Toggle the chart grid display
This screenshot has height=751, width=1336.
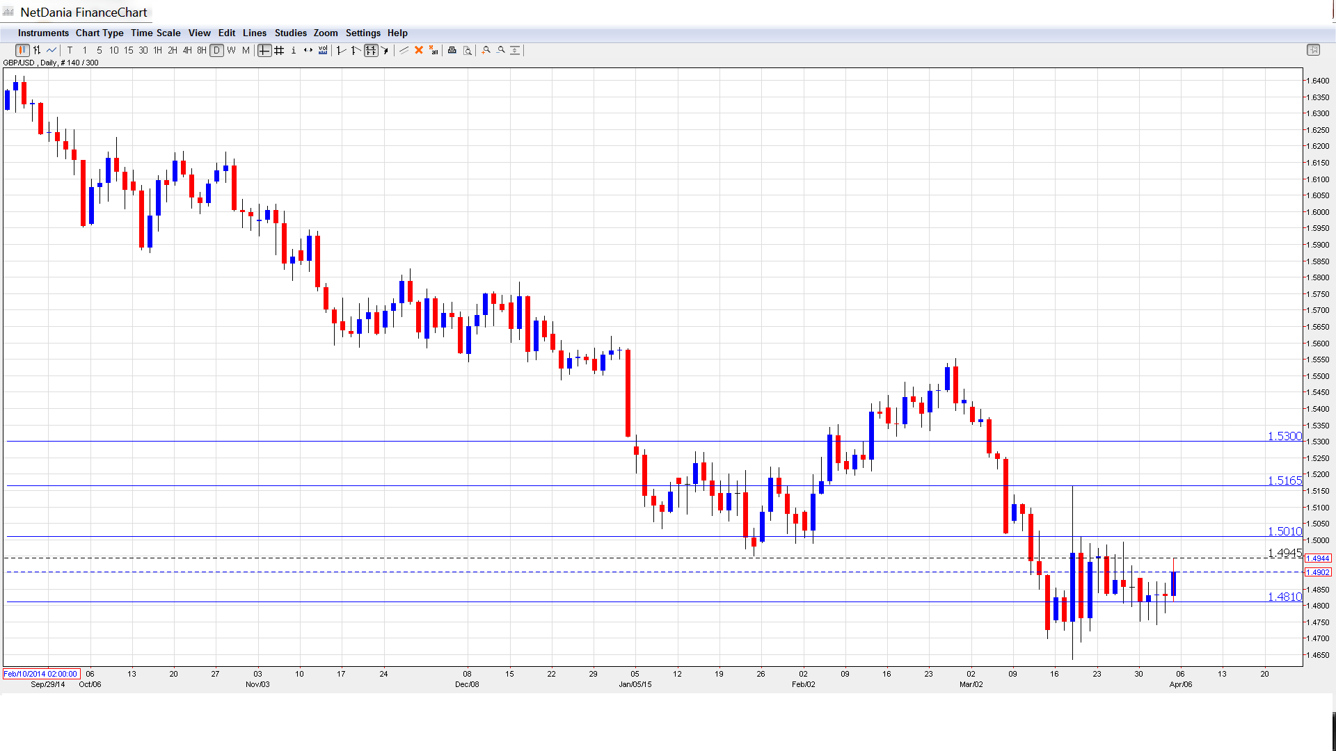(x=279, y=50)
